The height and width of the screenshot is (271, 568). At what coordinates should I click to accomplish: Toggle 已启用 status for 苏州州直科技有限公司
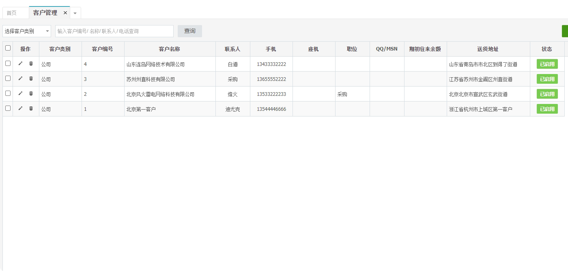(547, 79)
